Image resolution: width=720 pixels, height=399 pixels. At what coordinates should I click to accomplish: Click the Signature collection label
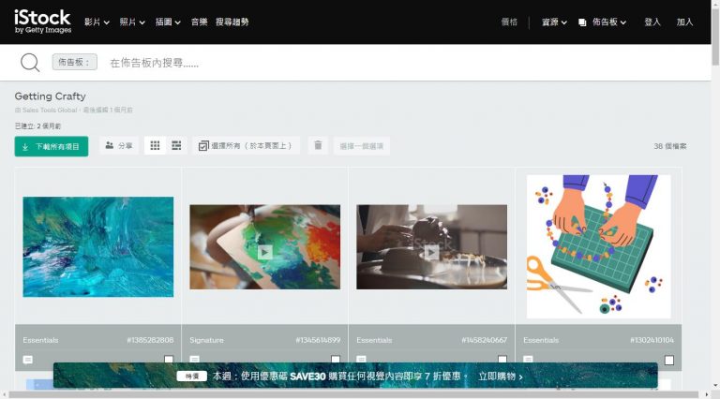206,340
